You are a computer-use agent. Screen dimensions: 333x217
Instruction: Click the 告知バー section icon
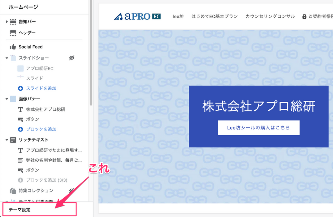click(x=13, y=21)
